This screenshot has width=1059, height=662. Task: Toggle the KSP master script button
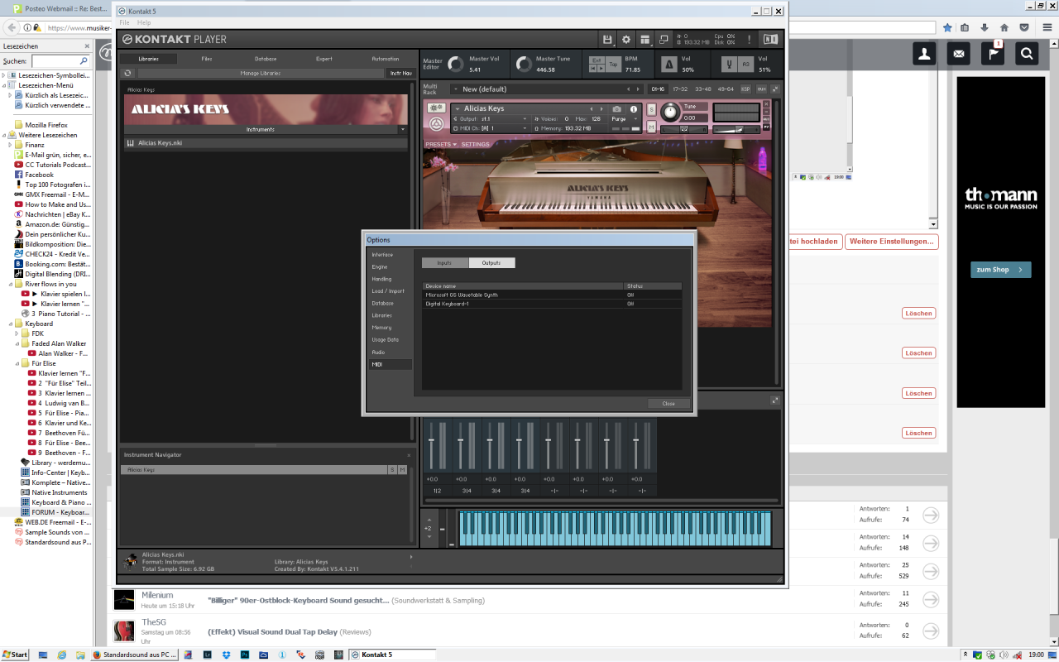[x=745, y=89]
